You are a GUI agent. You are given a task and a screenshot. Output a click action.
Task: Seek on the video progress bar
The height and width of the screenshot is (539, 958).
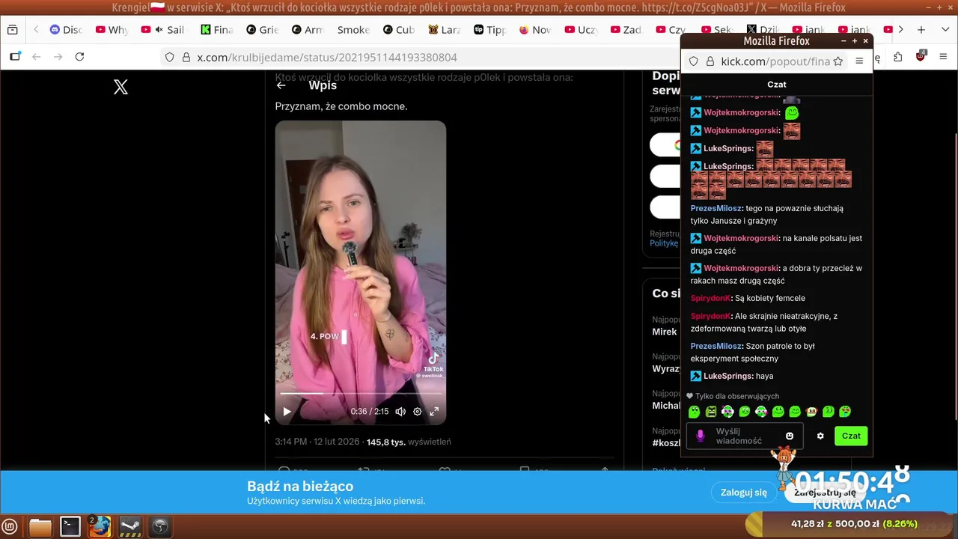(x=361, y=393)
